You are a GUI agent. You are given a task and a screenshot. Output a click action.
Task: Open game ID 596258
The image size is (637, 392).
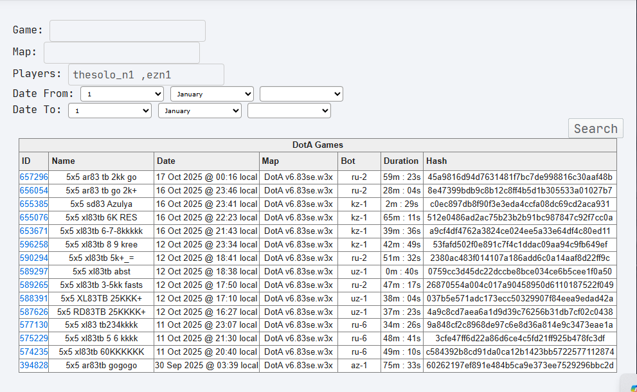pyautogui.click(x=33, y=245)
